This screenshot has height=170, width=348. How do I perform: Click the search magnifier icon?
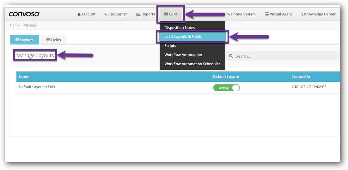231,56
